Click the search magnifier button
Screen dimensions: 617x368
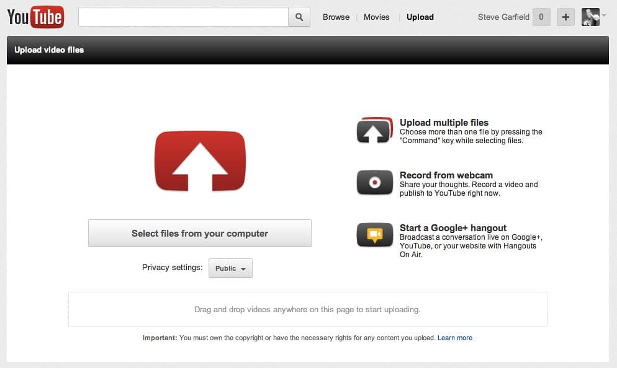299,17
